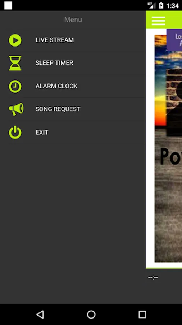182x325 pixels.
Task: Tap the Exit power icon
Action: (15, 132)
